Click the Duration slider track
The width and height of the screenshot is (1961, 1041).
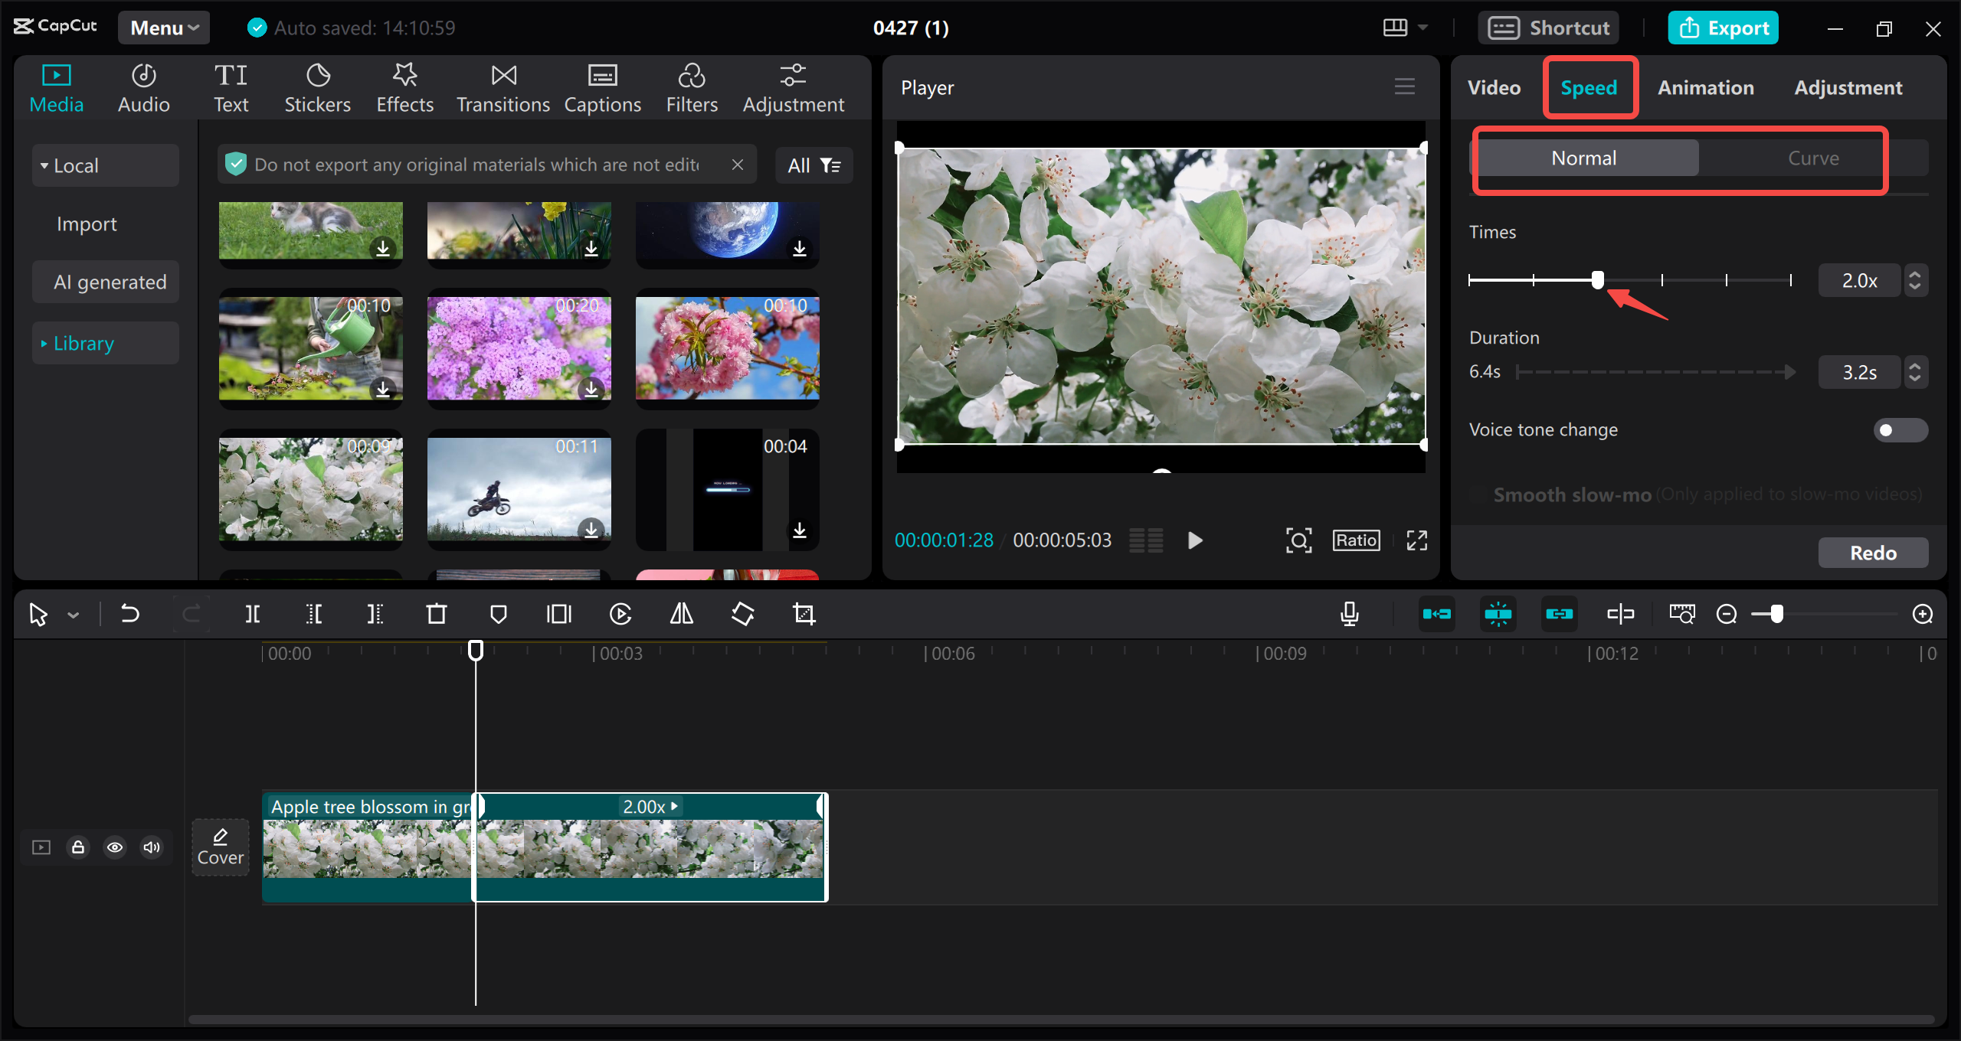[x=1655, y=372]
